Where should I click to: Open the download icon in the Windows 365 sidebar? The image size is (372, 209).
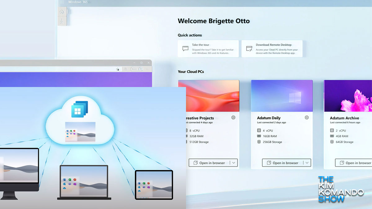click(62, 21)
